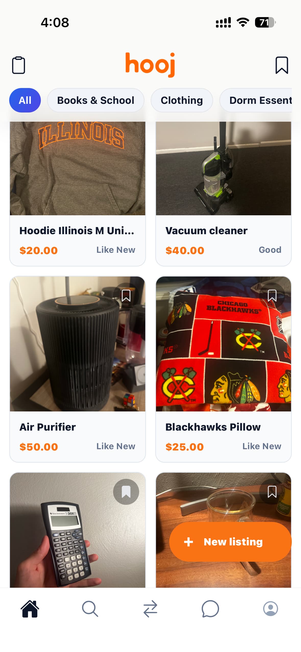Go to the Home tab
The height and width of the screenshot is (652, 301).
[30, 609]
